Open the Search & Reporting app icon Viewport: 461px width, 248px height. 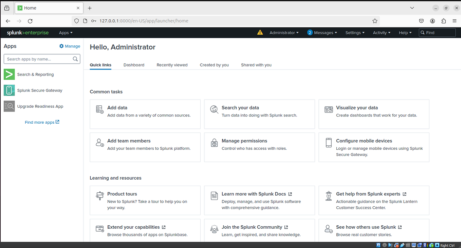9,74
